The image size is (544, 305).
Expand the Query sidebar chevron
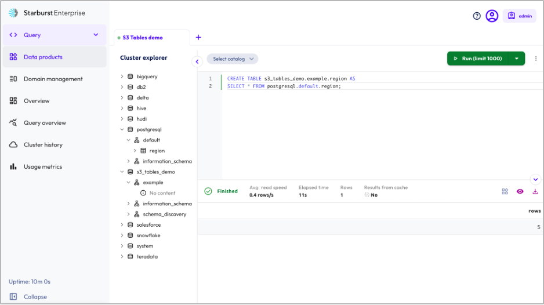(96, 35)
